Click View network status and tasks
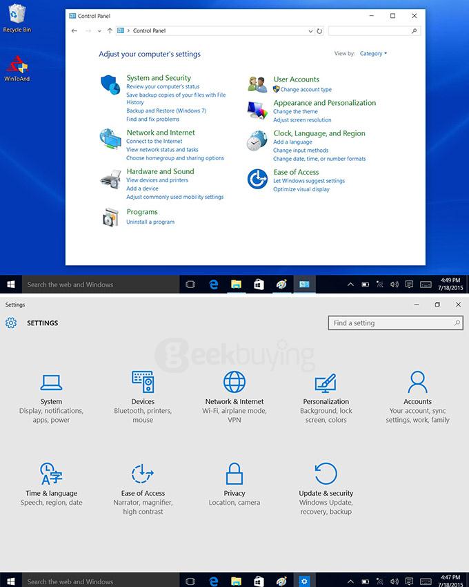Viewport: 469px width, 587px height. [x=162, y=150]
